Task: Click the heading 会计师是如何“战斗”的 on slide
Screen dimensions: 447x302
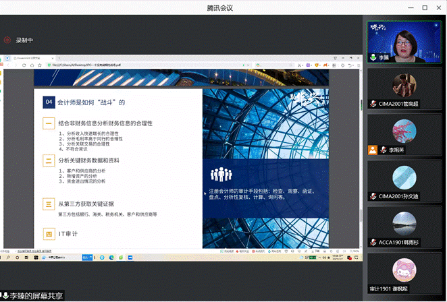Action: point(91,102)
